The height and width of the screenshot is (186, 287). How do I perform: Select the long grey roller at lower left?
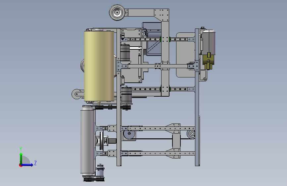87,142
